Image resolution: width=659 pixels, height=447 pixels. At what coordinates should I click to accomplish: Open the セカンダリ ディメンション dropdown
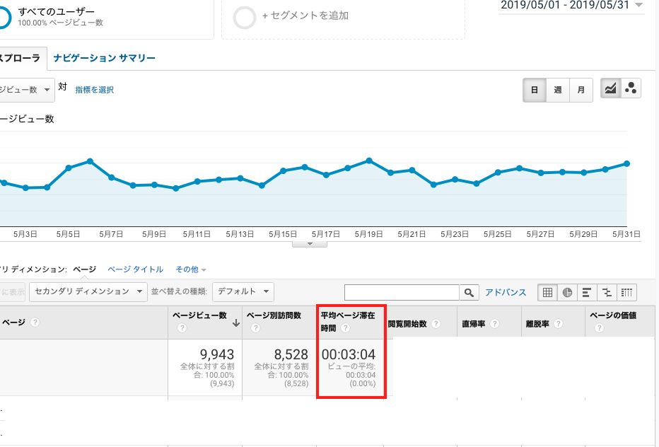pos(88,291)
